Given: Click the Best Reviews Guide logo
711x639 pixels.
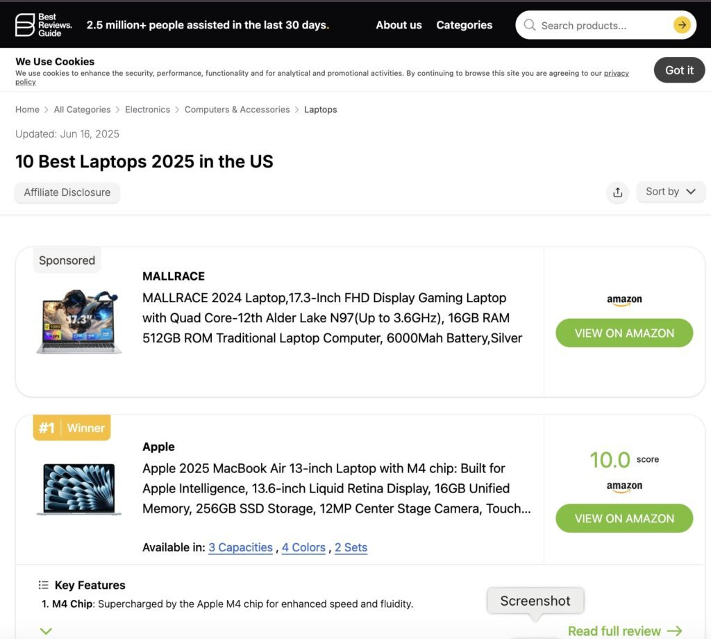Looking at the screenshot, I should coord(43,25).
